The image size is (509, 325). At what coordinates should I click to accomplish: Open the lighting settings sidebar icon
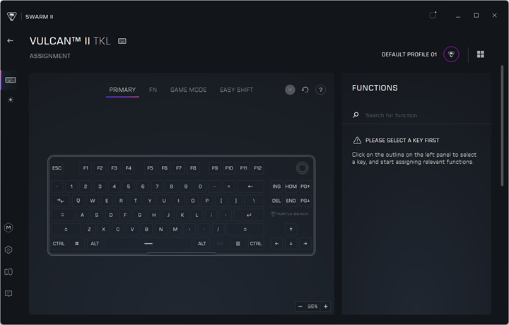coord(10,100)
